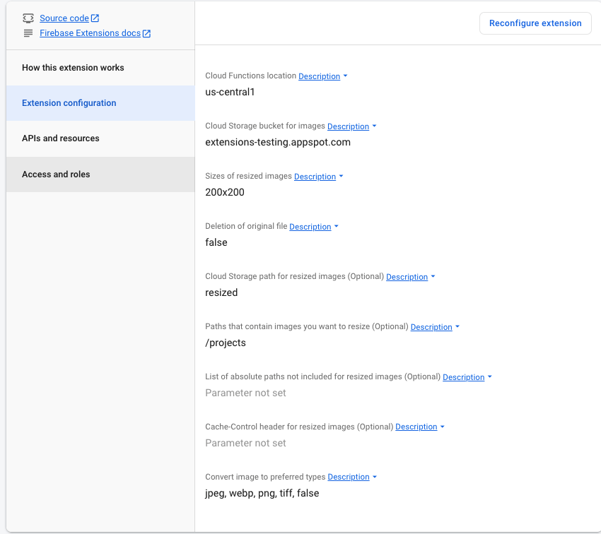The height and width of the screenshot is (534, 601).
Task: Expand Description under Sizes of resized images
Action: [314, 177]
